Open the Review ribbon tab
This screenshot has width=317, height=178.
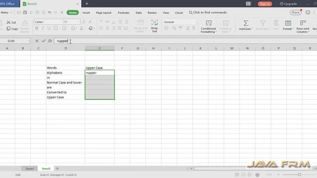coord(152,12)
